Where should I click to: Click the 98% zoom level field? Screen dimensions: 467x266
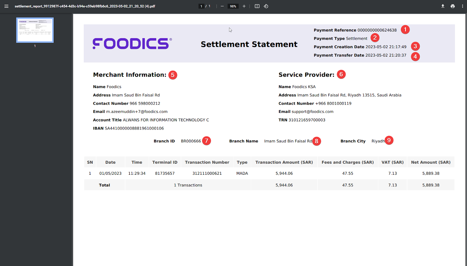233,6
